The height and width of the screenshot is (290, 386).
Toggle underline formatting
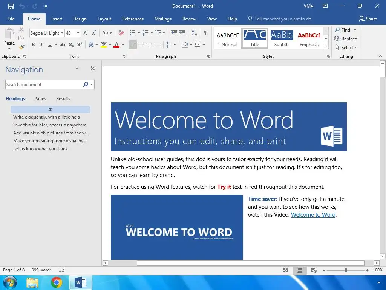50,45
